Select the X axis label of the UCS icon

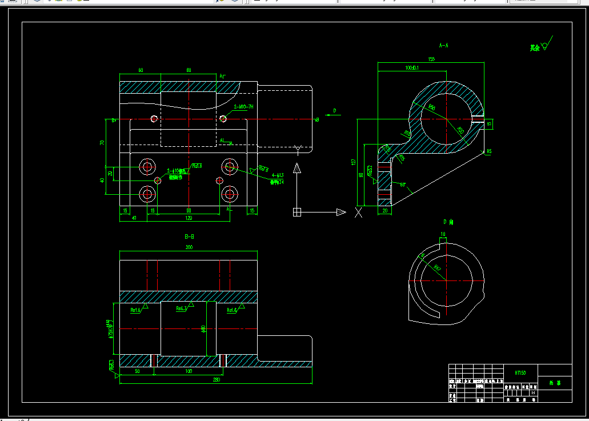tap(359, 212)
